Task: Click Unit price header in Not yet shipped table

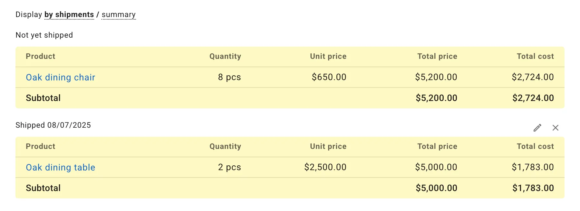Action: pyautogui.click(x=328, y=56)
